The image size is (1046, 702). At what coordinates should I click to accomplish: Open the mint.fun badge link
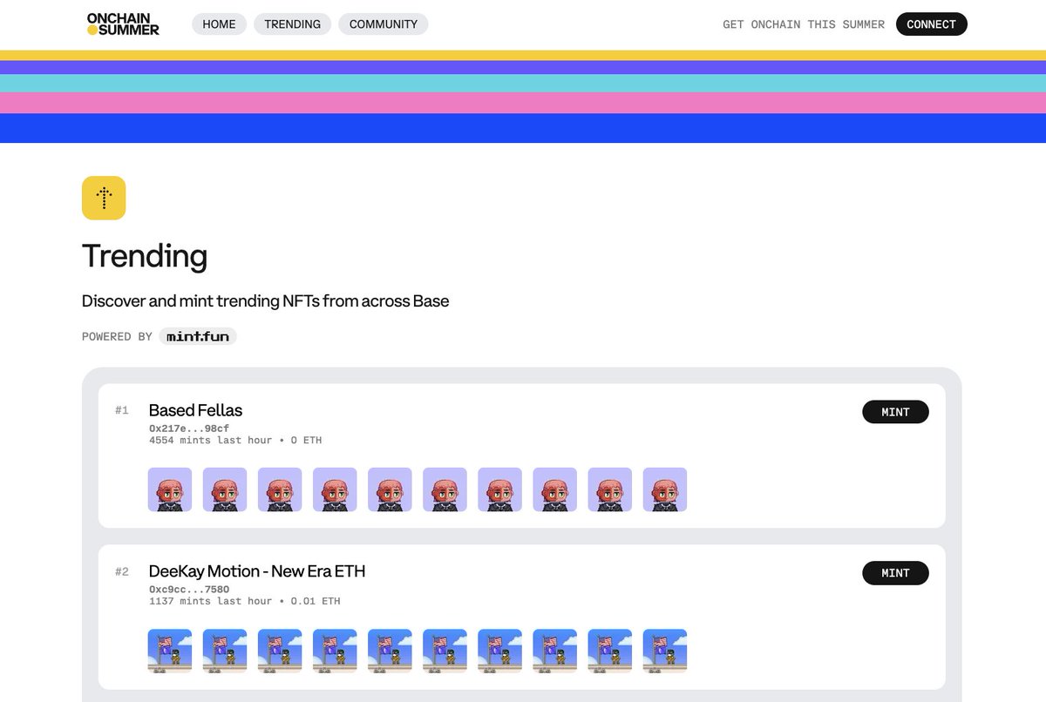198,336
